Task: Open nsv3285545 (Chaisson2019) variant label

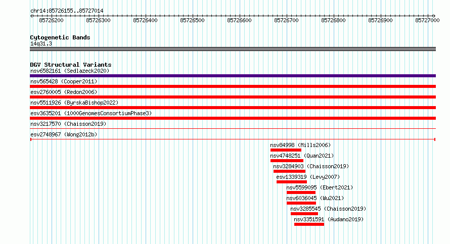Action: pyautogui.click(x=328, y=209)
